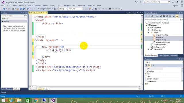Click the Home icon in Solution Explorer
The height and width of the screenshot is (103, 184).
[152, 16]
